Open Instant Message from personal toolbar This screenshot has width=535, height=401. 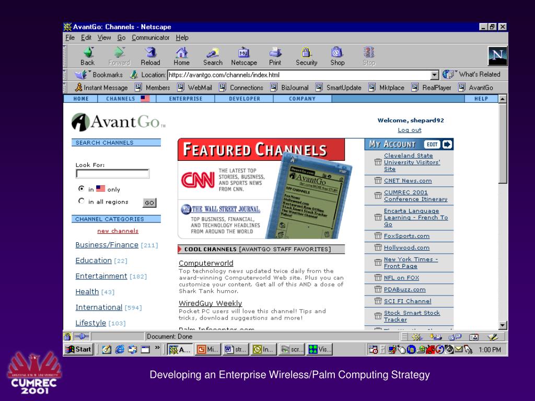tap(101, 88)
